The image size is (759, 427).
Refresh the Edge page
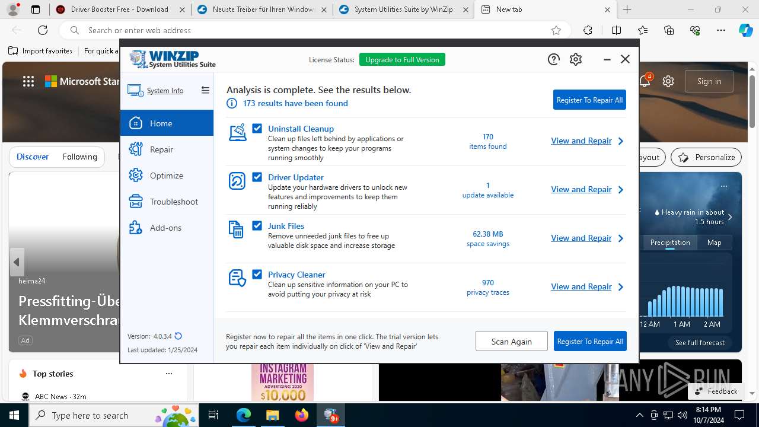(43, 30)
